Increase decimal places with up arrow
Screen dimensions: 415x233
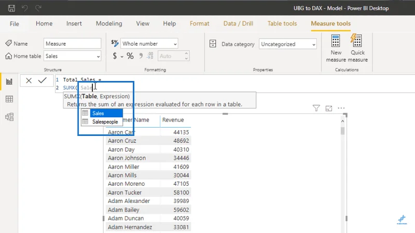point(186,53)
